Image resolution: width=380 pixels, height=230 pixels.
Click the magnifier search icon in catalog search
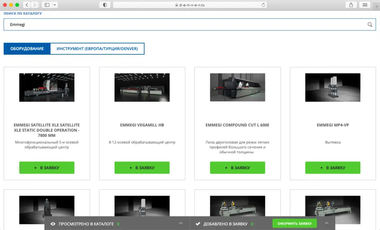(x=370, y=25)
